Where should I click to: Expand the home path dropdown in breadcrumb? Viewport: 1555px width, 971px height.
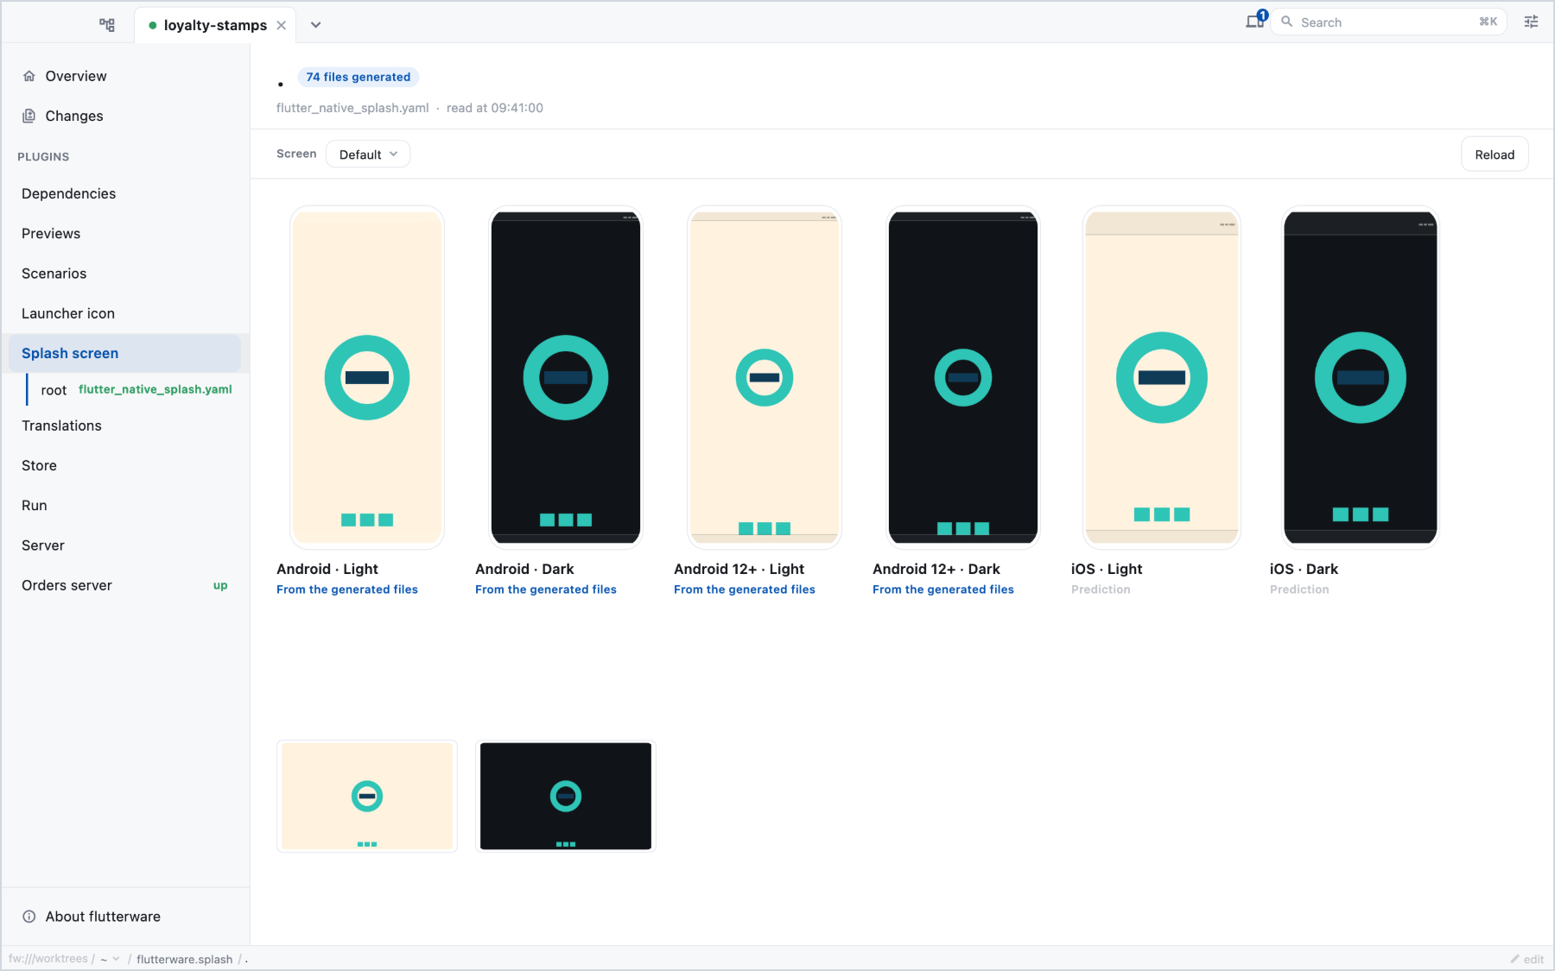[110, 959]
